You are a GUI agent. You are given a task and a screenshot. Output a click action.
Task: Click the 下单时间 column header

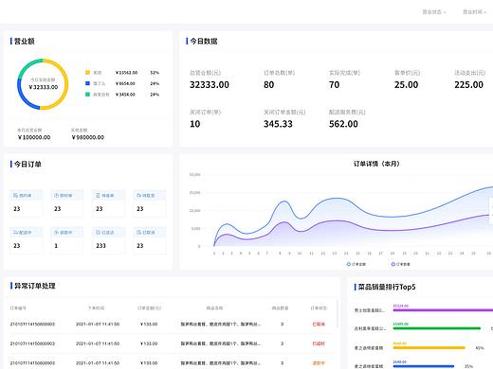[96, 308]
